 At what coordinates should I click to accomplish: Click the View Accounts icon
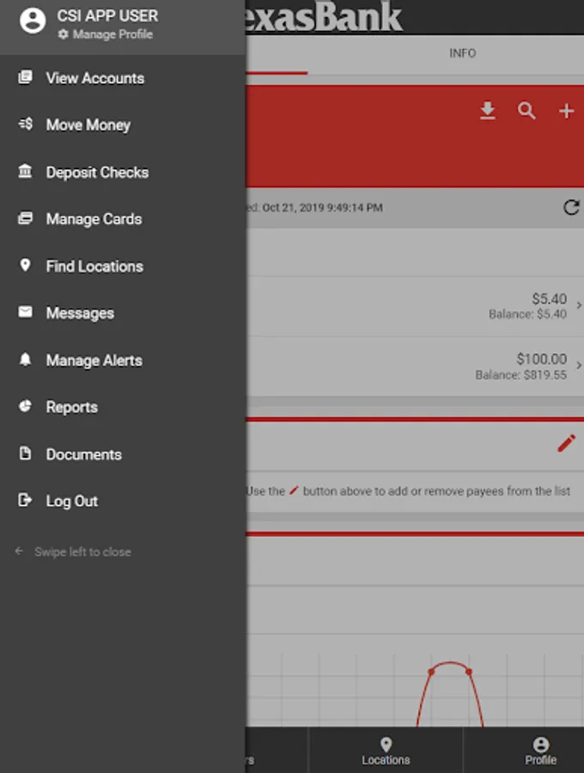(25, 77)
